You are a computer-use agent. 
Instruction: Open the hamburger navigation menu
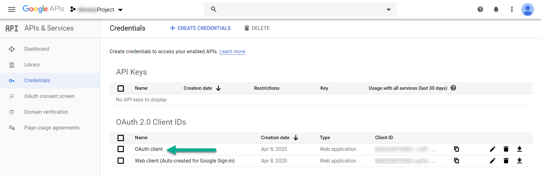pos(12,9)
